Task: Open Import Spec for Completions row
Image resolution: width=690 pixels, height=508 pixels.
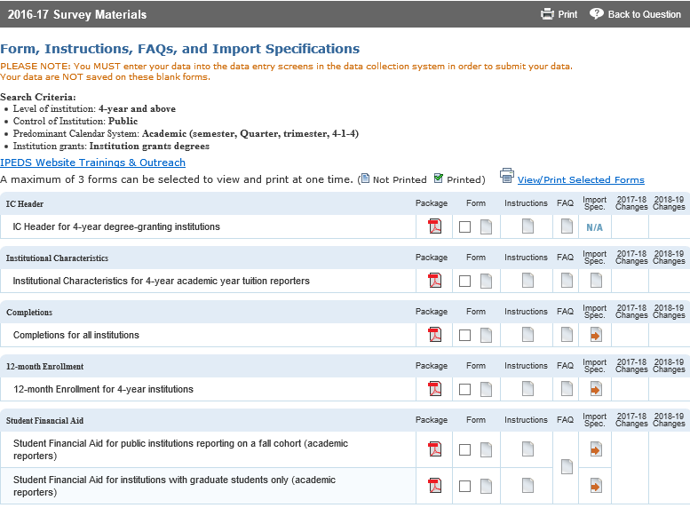Action: point(596,335)
